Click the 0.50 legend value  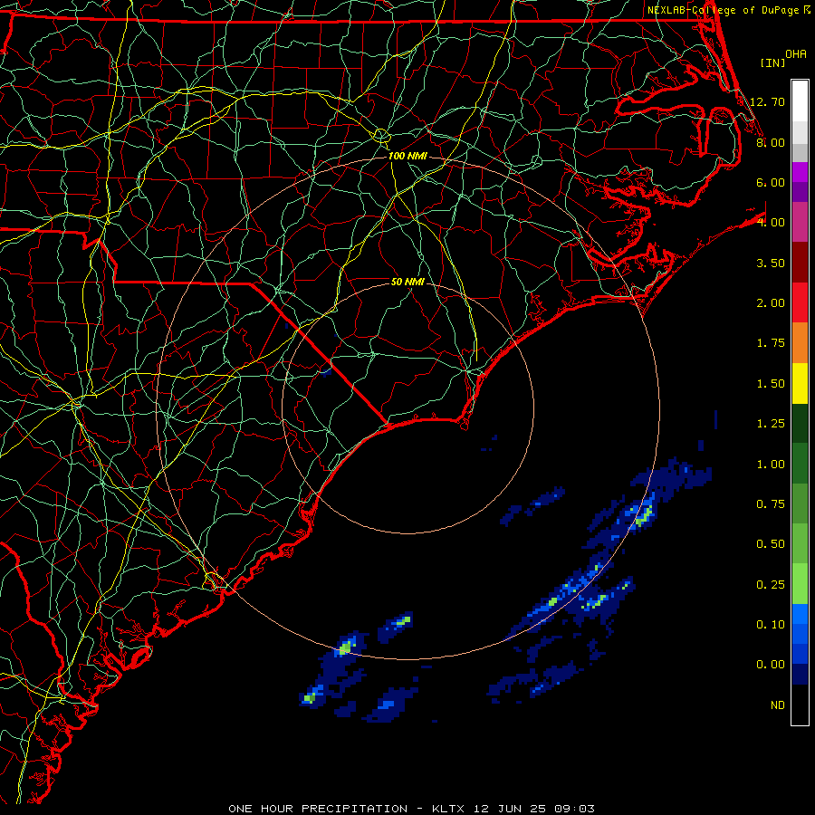[771, 544]
